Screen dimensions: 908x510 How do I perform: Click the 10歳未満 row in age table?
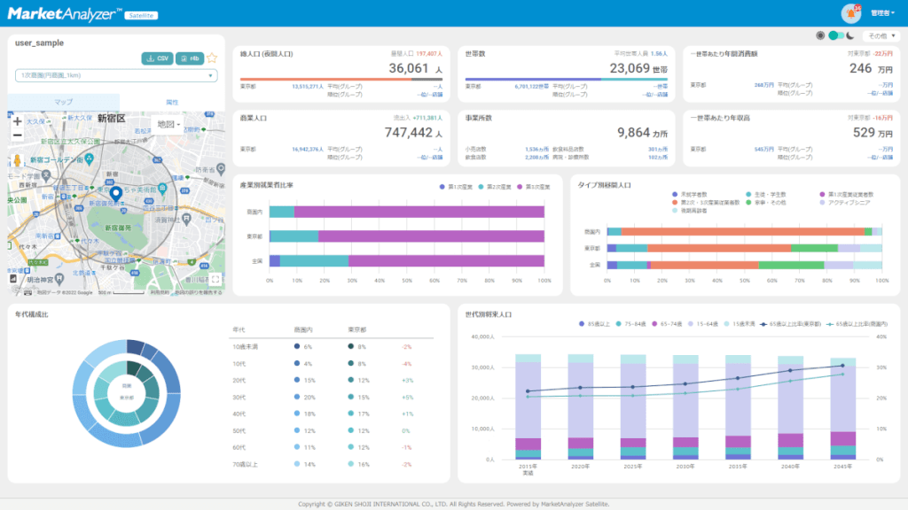pos(332,347)
